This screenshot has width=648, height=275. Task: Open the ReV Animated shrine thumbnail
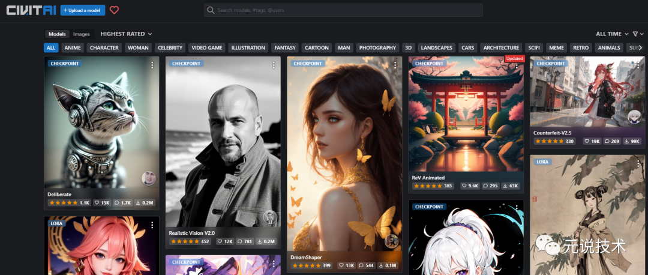466,114
